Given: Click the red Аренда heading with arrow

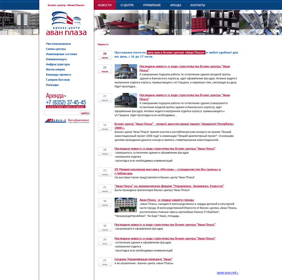Looking at the screenshot, I should pyautogui.click(x=56, y=95).
